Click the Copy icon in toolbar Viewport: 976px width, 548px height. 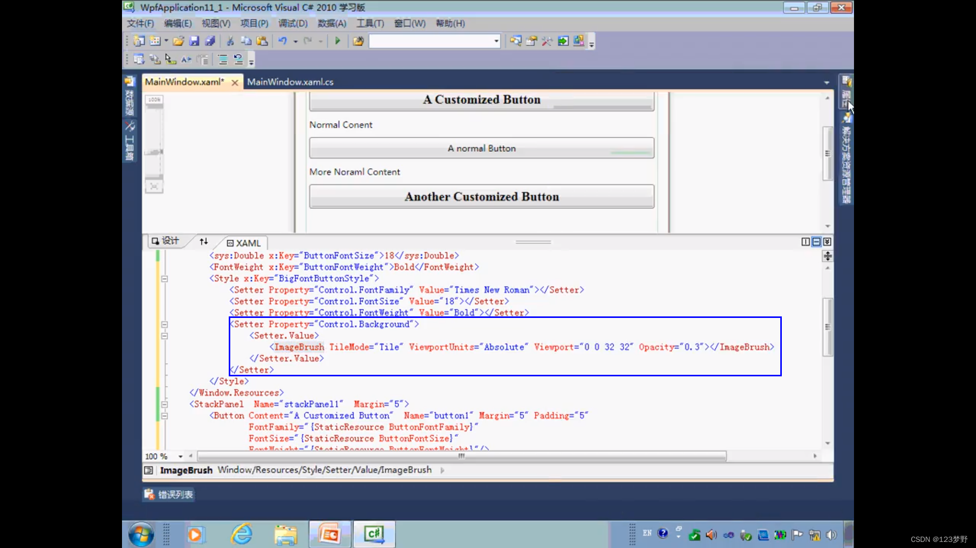[x=246, y=41]
